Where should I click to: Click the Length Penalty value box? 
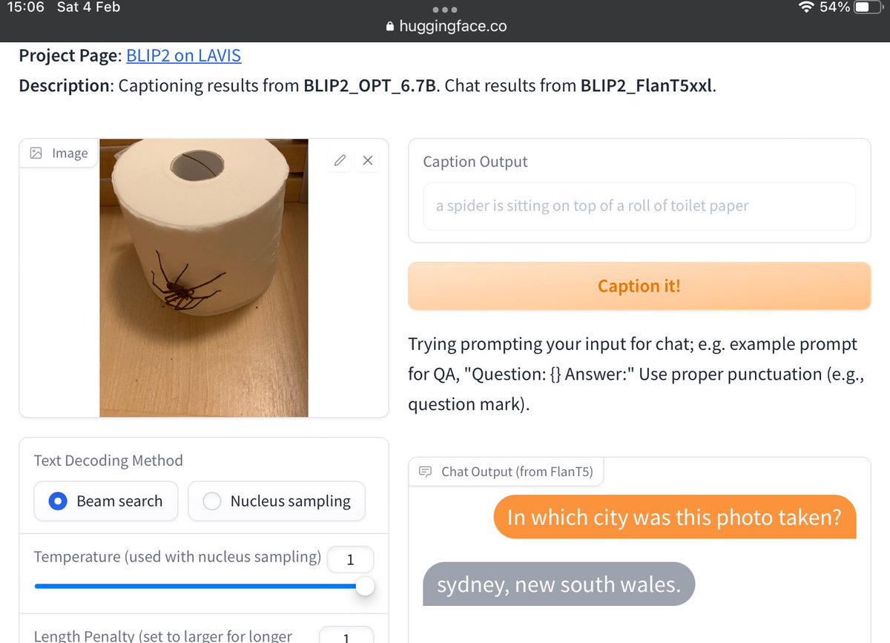click(346, 636)
